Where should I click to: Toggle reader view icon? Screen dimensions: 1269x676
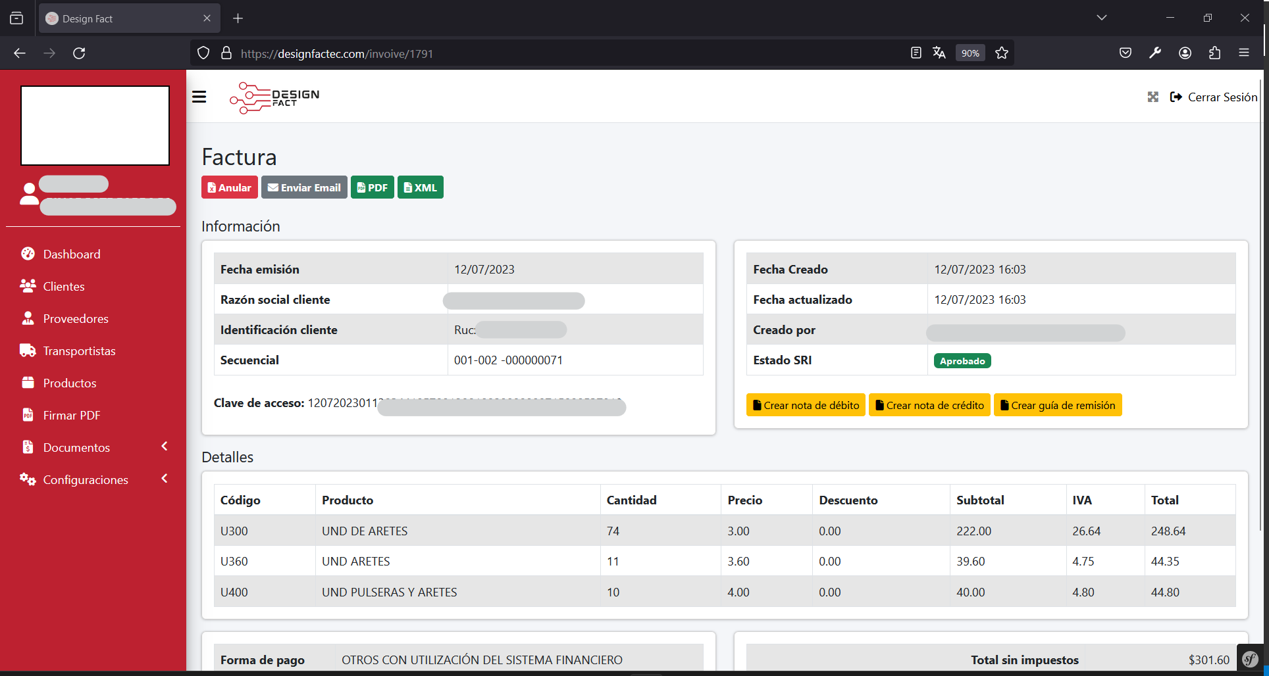(916, 53)
